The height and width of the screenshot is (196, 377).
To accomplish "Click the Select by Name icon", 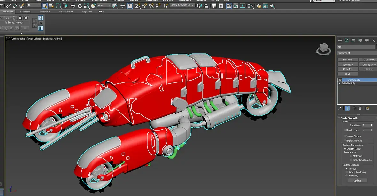I will (x=51, y=6).
